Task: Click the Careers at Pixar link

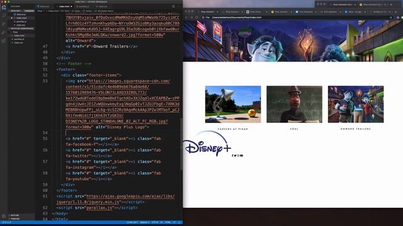Action: click(x=233, y=129)
